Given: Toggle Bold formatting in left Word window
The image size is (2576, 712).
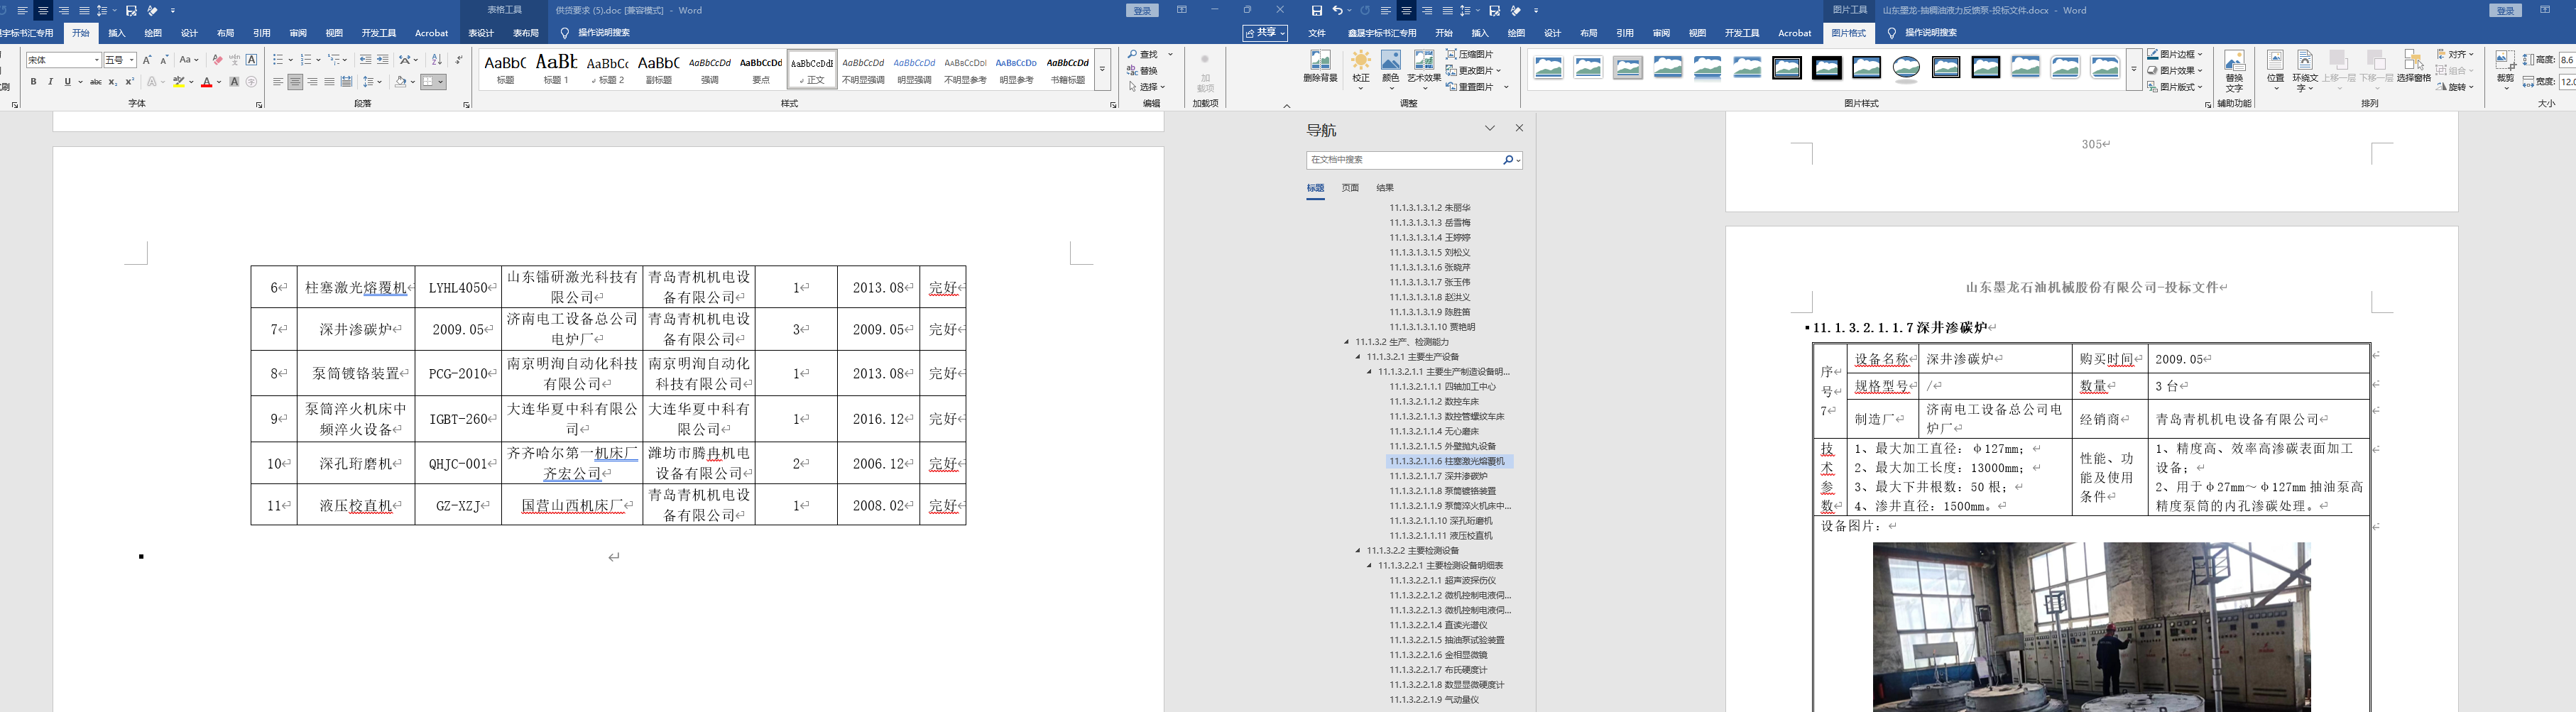Looking at the screenshot, I should [x=33, y=82].
